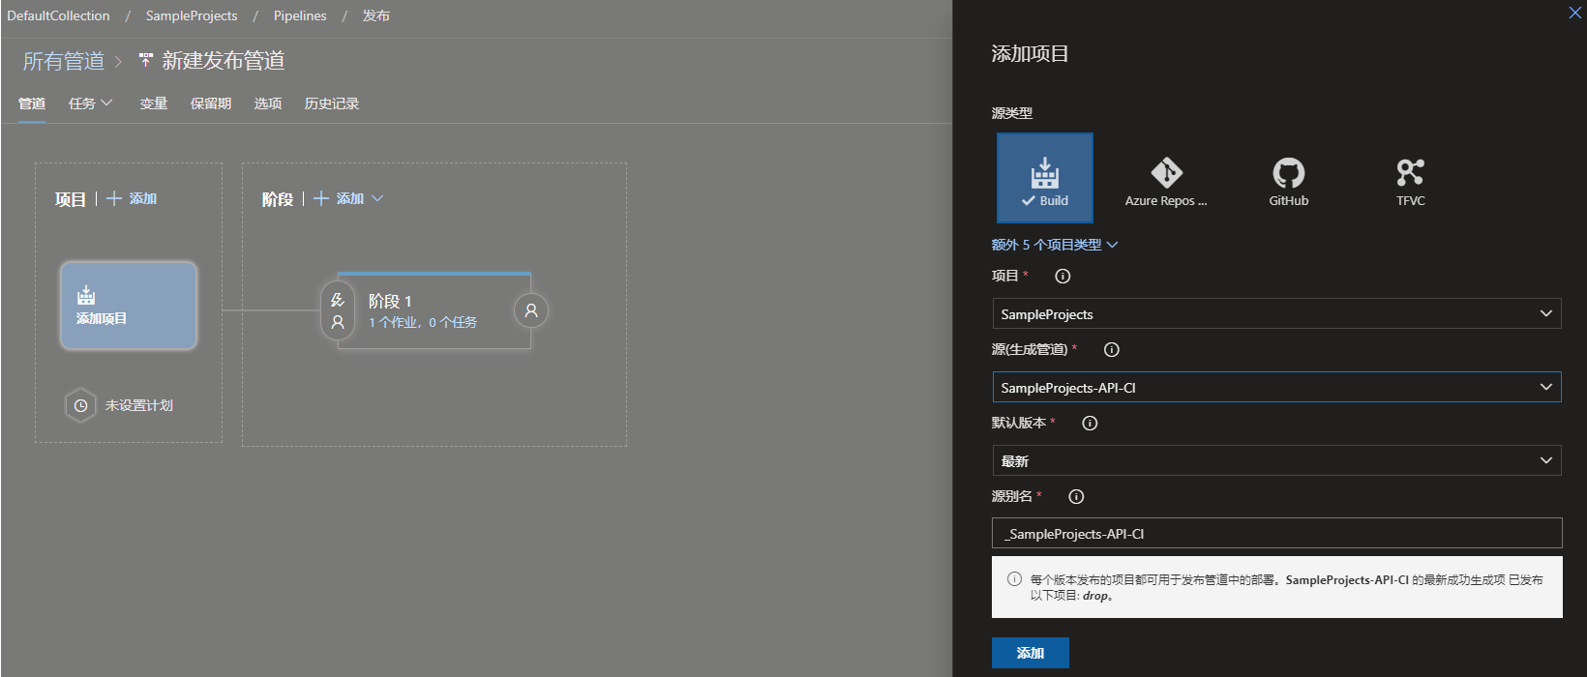Switch to the 保留期 tab
This screenshot has height=677, width=1587.
coord(211,103)
